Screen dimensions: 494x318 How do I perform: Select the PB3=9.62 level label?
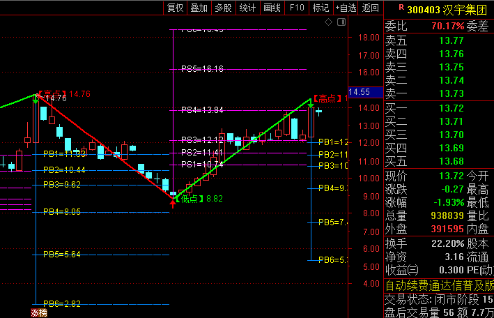62,185
